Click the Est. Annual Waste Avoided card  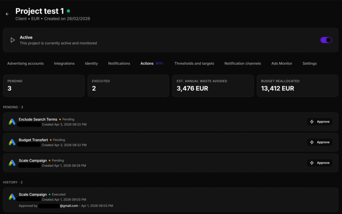pos(213,86)
